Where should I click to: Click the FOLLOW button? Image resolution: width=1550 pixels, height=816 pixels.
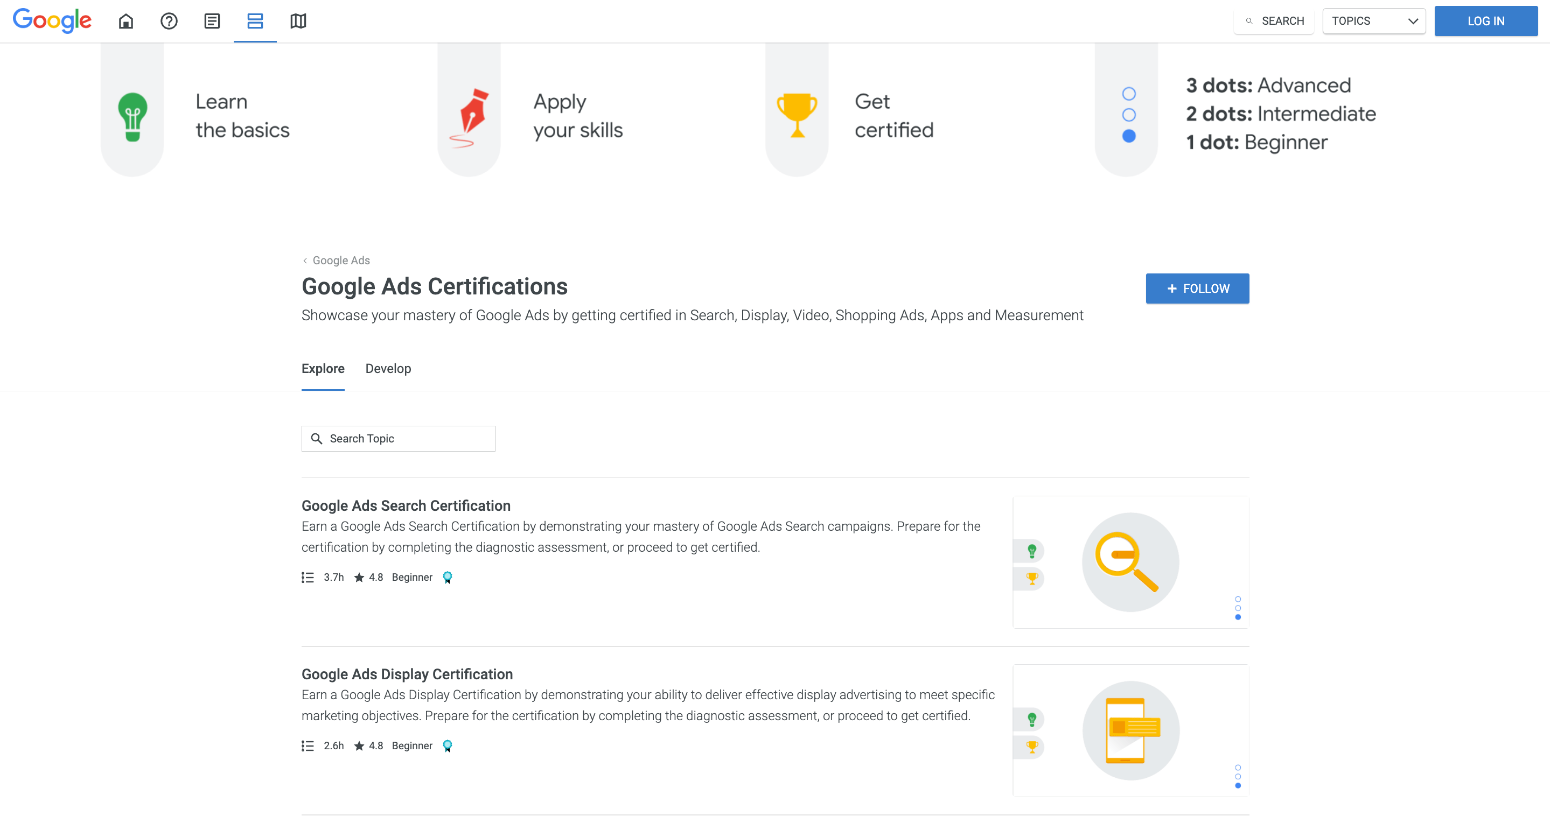(x=1197, y=289)
